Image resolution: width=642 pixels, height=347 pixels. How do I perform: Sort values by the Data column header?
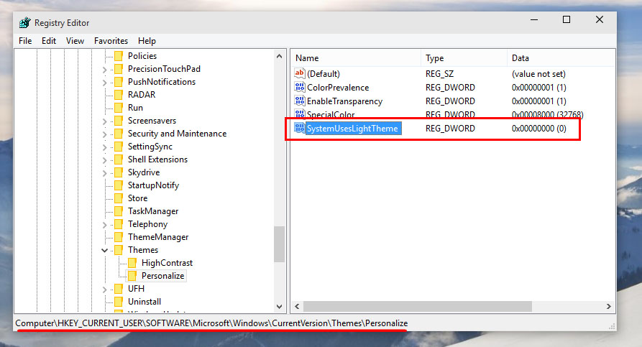(x=561, y=58)
